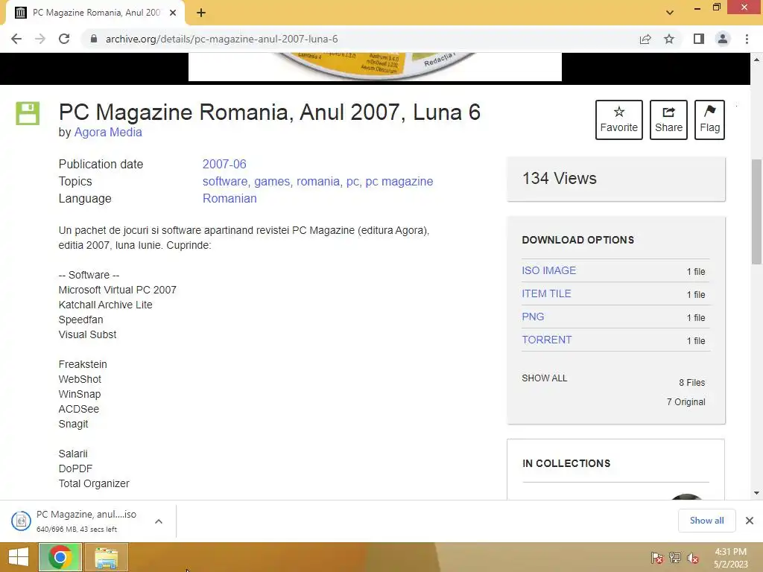The image size is (763, 572).
Task: Reload the archive.org page
Action: tap(64, 39)
